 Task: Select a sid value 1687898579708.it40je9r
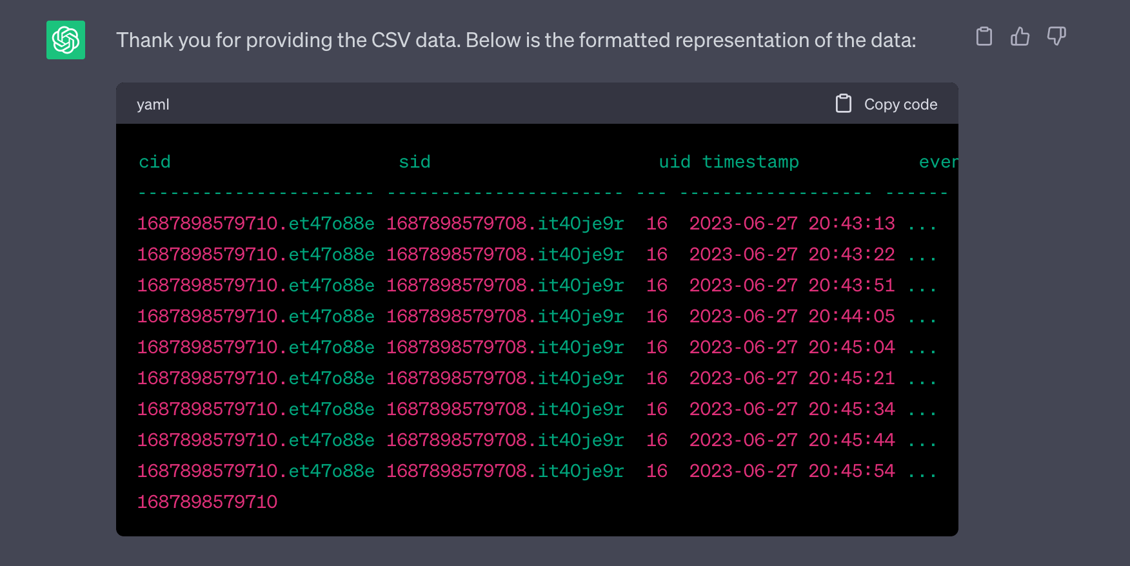pos(504,223)
